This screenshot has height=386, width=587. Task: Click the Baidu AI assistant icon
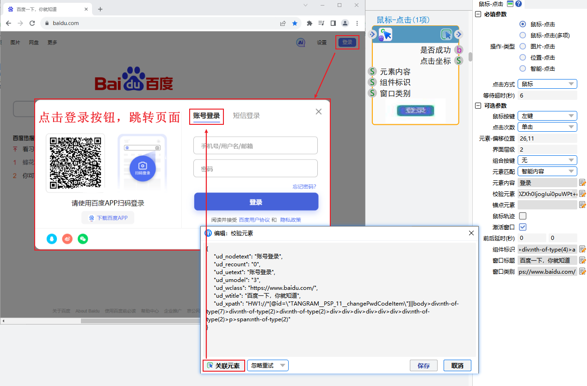tap(301, 43)
